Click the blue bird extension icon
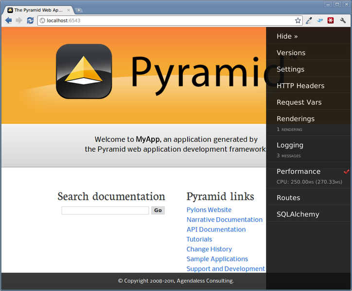 click(x=320, y=20)
